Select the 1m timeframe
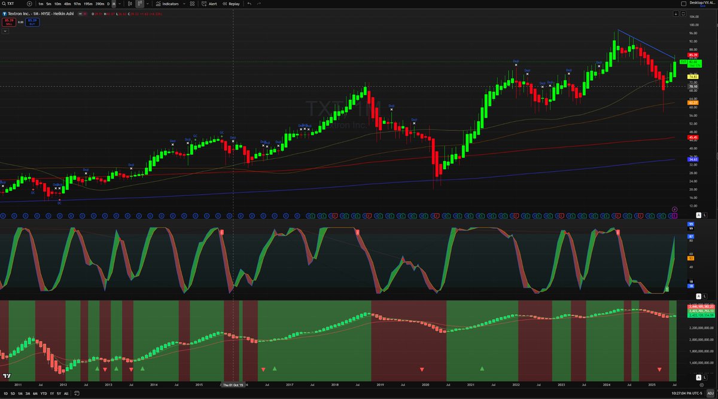718x399 pixels. 41,4
